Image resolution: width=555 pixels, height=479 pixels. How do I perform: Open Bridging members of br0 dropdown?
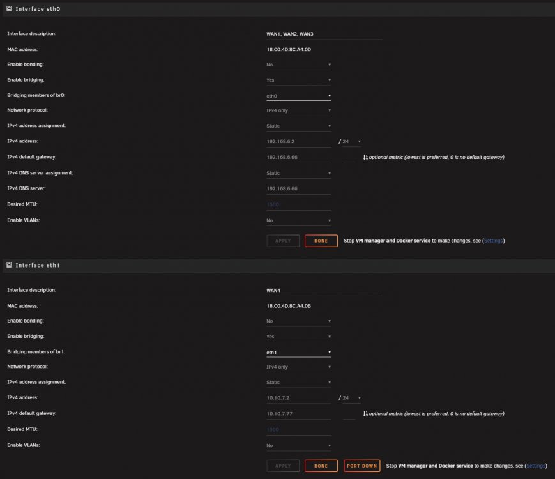(298, 96)
